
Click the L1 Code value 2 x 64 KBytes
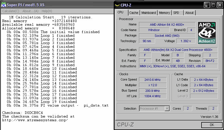pyautogui.click(x=204, y=85)
